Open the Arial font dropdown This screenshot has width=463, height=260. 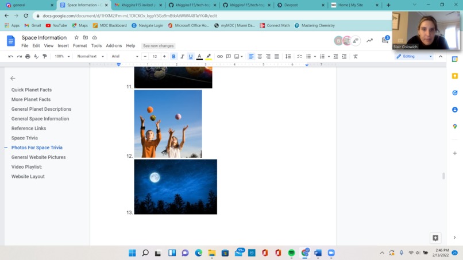[x=125, y=56]
